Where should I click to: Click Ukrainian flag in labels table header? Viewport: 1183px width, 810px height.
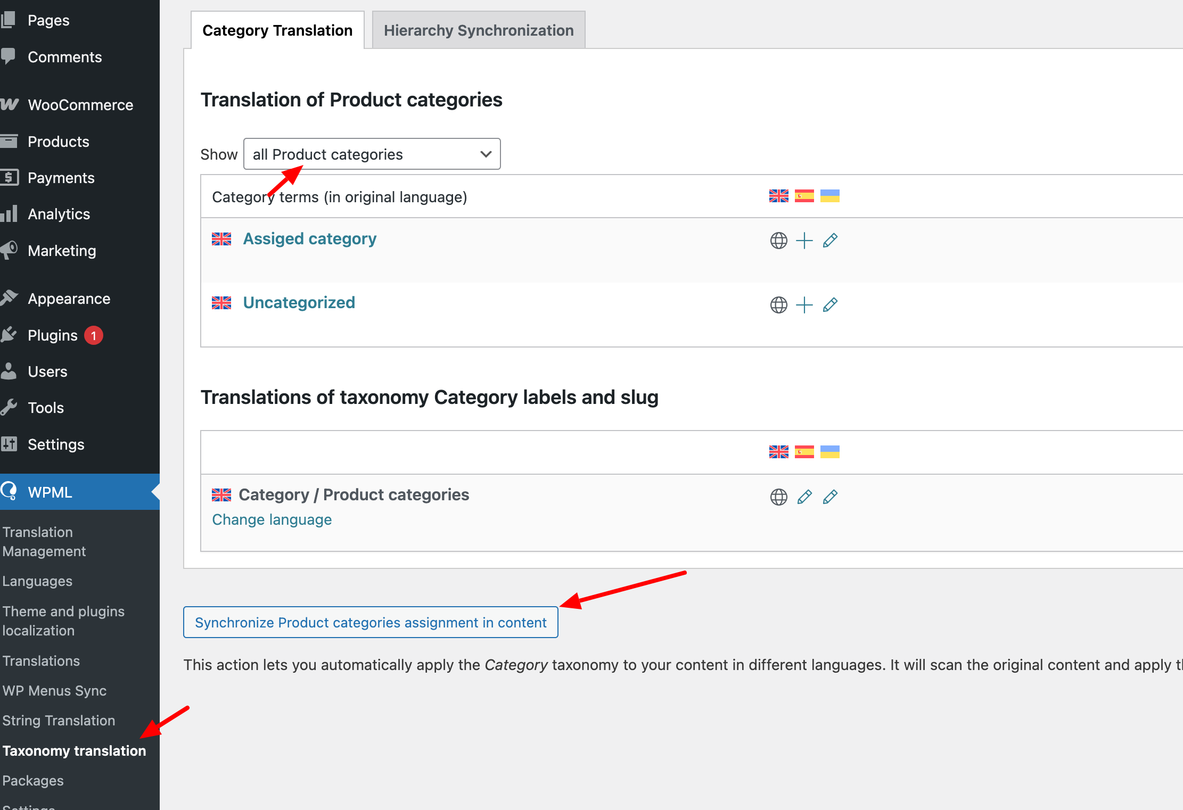click(x=830, y=452)
